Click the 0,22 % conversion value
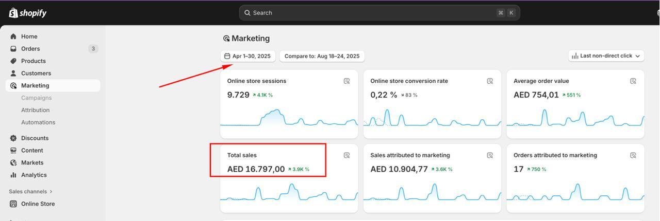 coord(384,95)
